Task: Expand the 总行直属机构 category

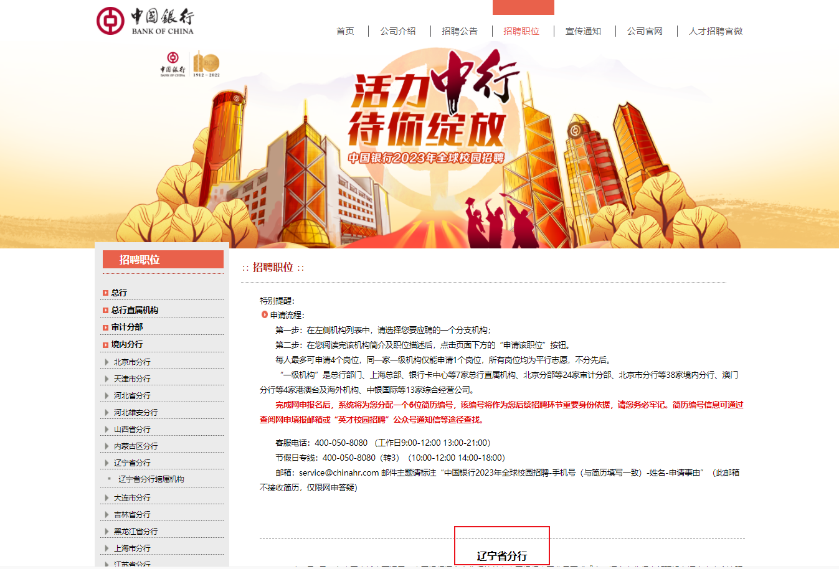Action: tap(135, 310)
